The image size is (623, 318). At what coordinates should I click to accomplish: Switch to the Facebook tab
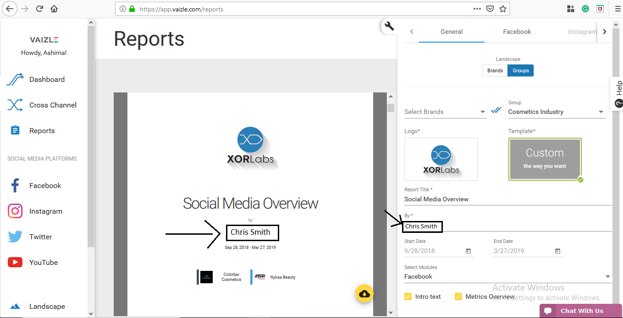pyautogui.click(x=517, y=32)
